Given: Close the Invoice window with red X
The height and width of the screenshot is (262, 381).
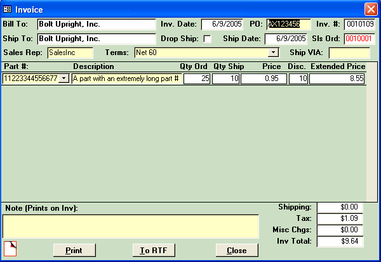Looking at the screenshot, I should tap(370, 9).
